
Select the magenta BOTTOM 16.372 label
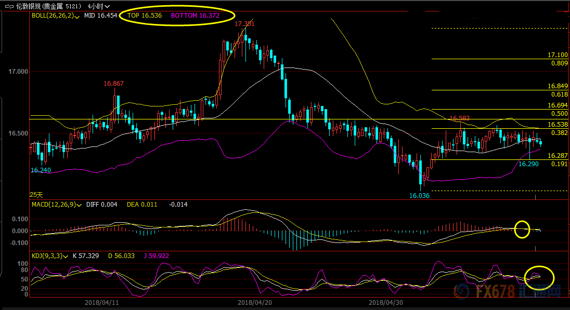pyautogui.click(x=195, y=16)
